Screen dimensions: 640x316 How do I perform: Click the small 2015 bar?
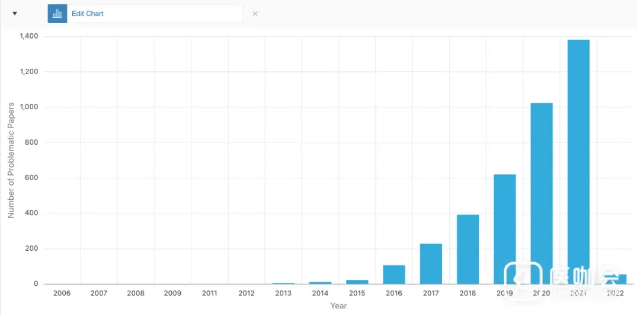(x=357, y=282)
